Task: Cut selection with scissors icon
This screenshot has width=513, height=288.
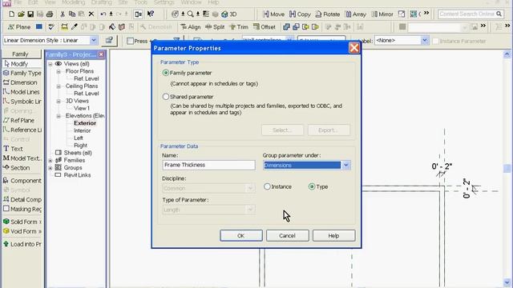Action: pyautogui.click(x=63, y=14)
